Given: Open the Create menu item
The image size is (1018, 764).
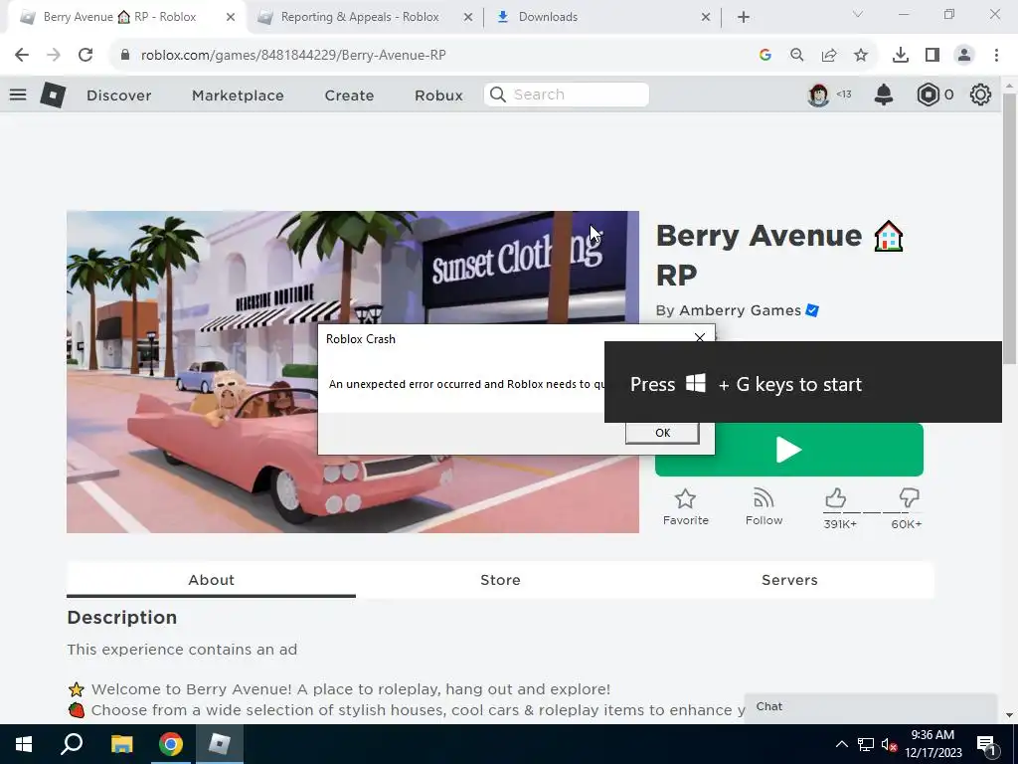Looking at the screenshot, I should 349,95.
